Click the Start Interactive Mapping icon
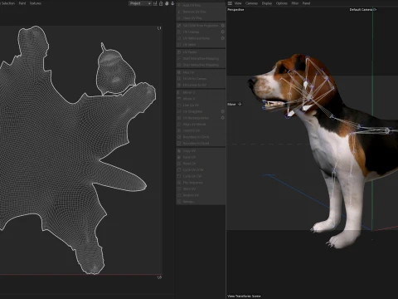The image size is (398, 299). point(179,58)
